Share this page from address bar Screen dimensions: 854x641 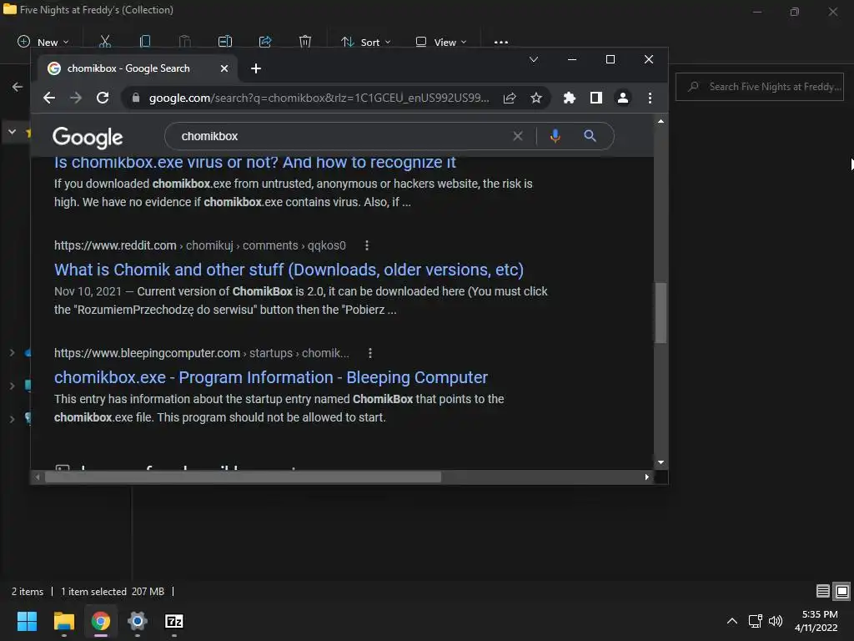click(510, 98)
